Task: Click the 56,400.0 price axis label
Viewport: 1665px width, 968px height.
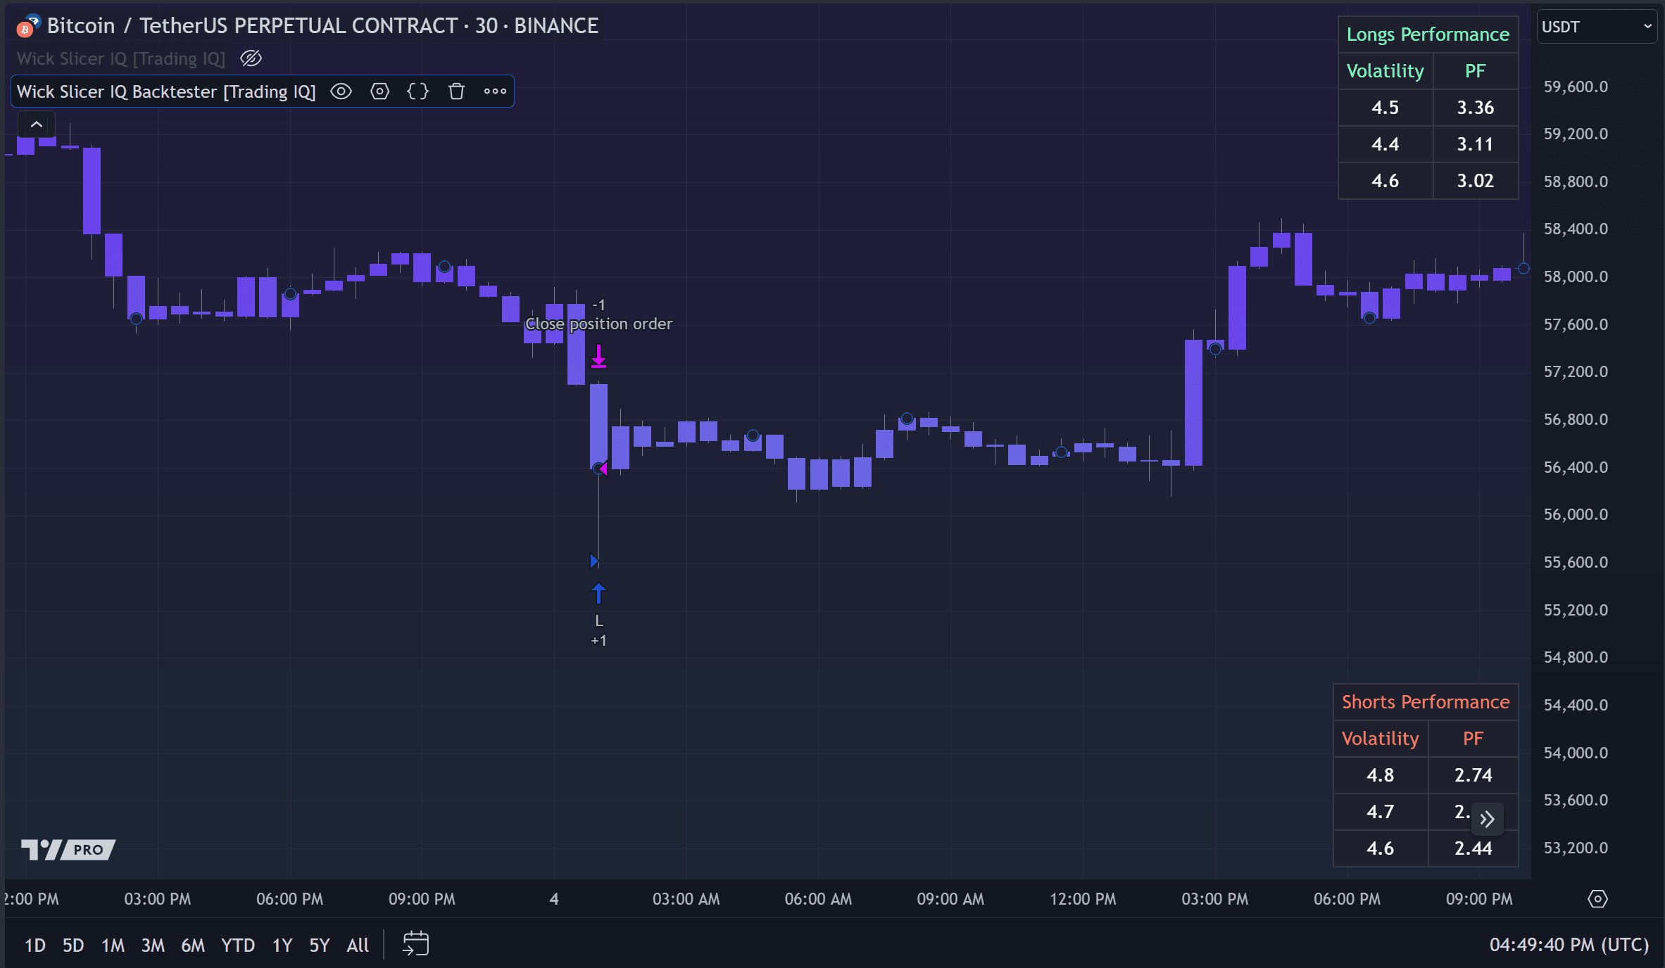Action: (1576, 467)
